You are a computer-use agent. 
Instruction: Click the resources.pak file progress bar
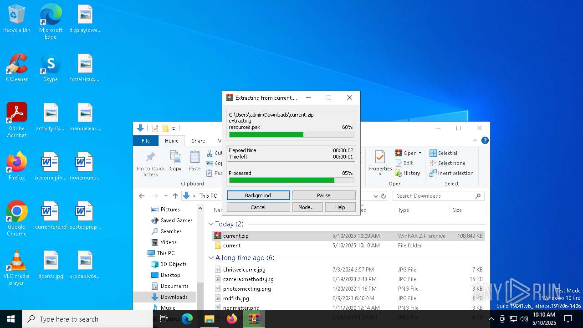(291, 135)
